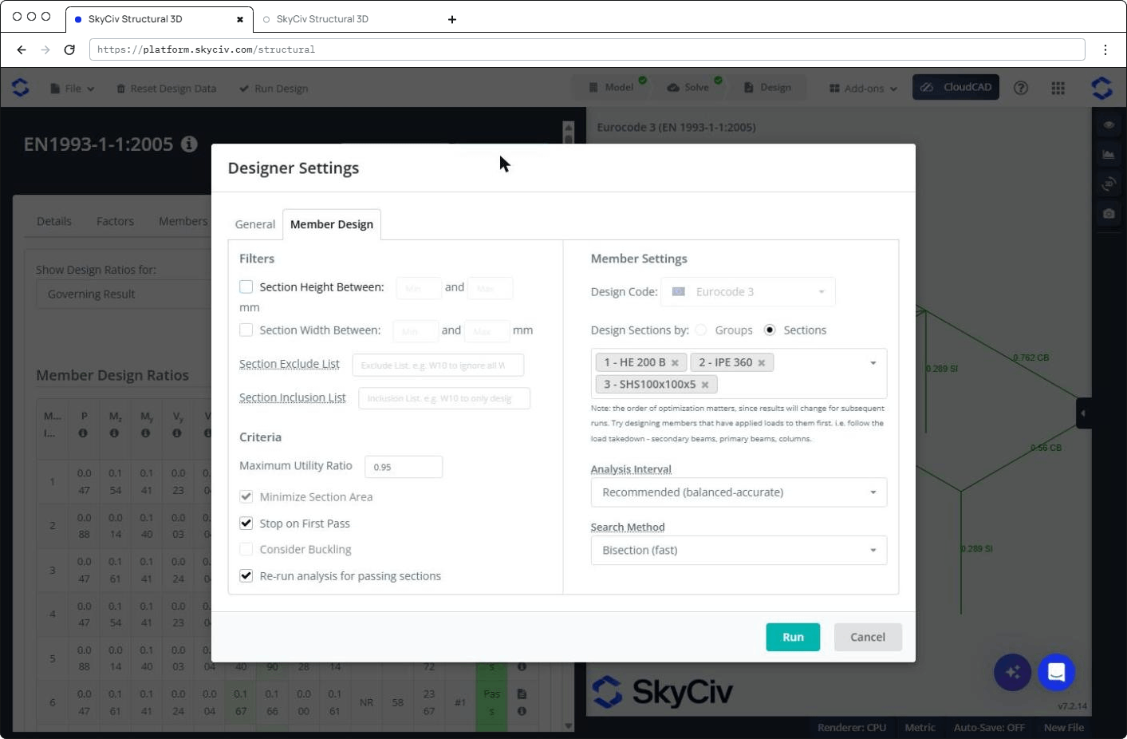Open the Details tab in the background panel

[x=54, y=221]
